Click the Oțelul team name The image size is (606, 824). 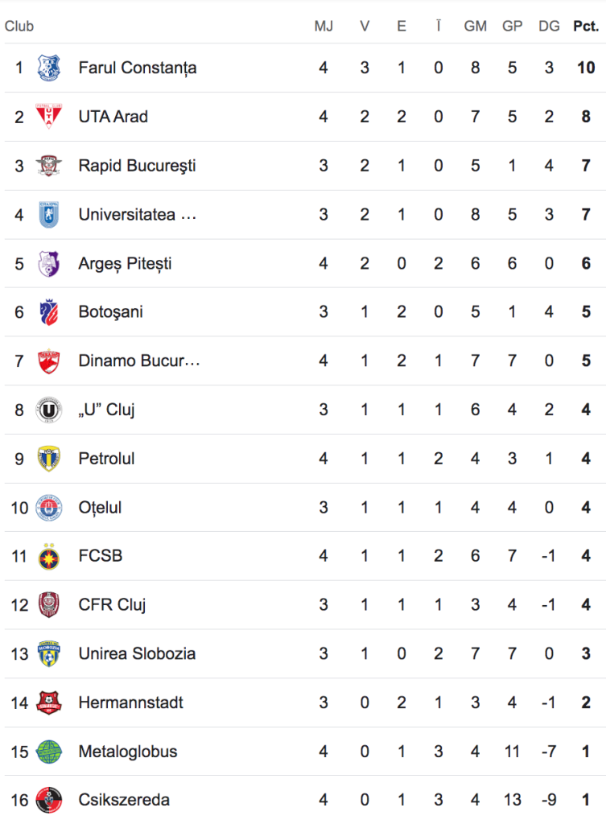click(x=100, y=508)
